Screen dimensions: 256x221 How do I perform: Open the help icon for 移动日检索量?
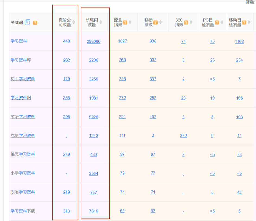[x=244, y=22]
